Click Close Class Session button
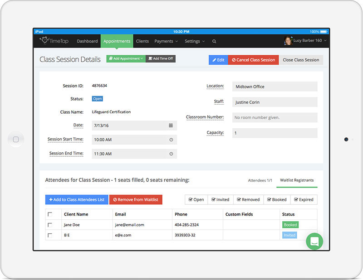363x280 pixels. 301,60
